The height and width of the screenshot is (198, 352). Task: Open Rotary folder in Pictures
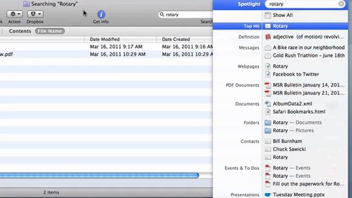tap(293, 130)
